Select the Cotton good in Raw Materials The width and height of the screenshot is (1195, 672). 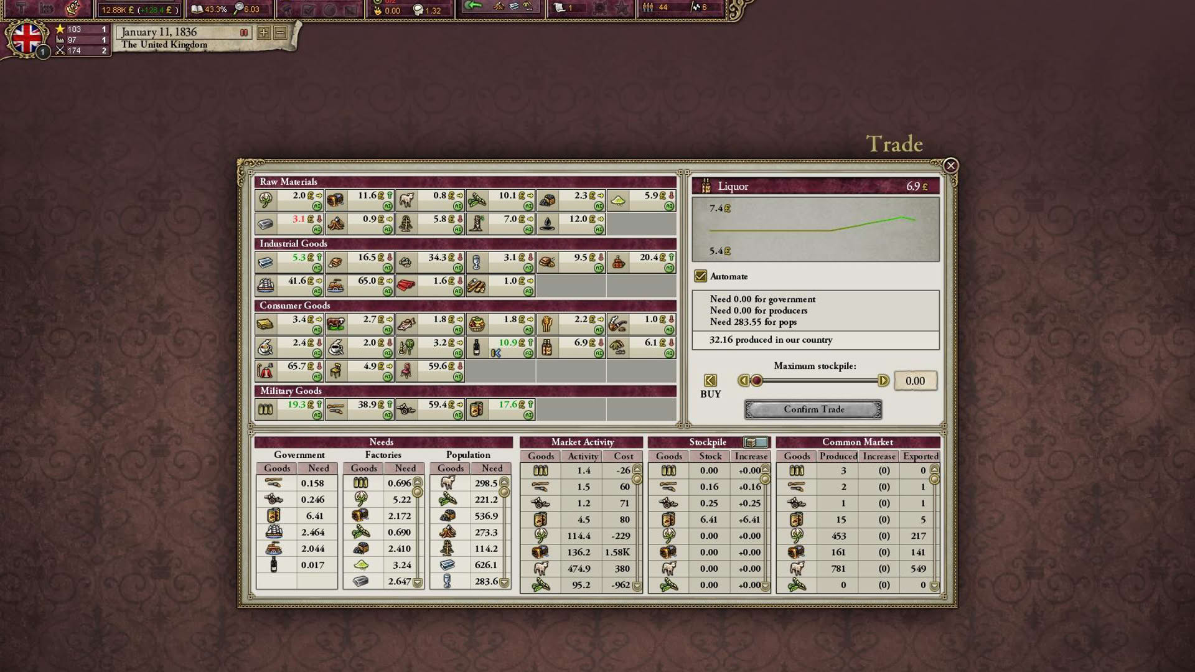(x=289, y=200)
